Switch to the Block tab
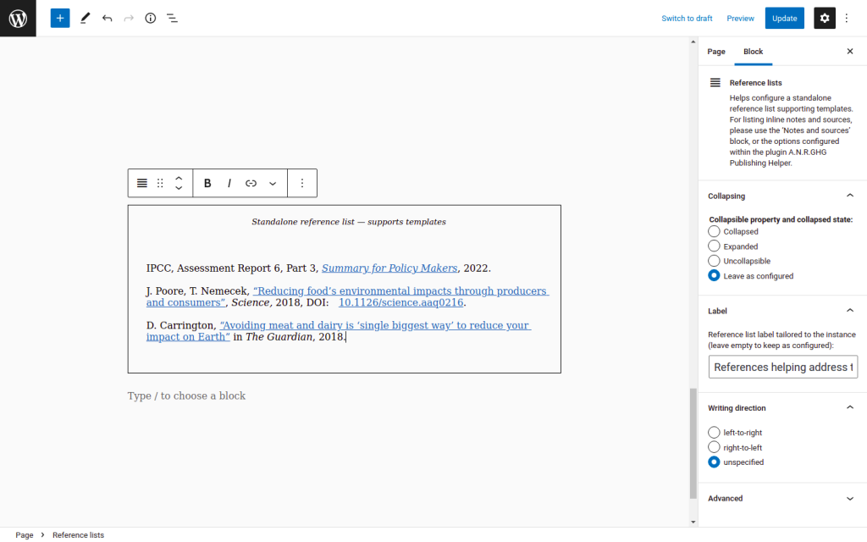The height and width of the screenshot is (542, 867). [x=753, y=52]
